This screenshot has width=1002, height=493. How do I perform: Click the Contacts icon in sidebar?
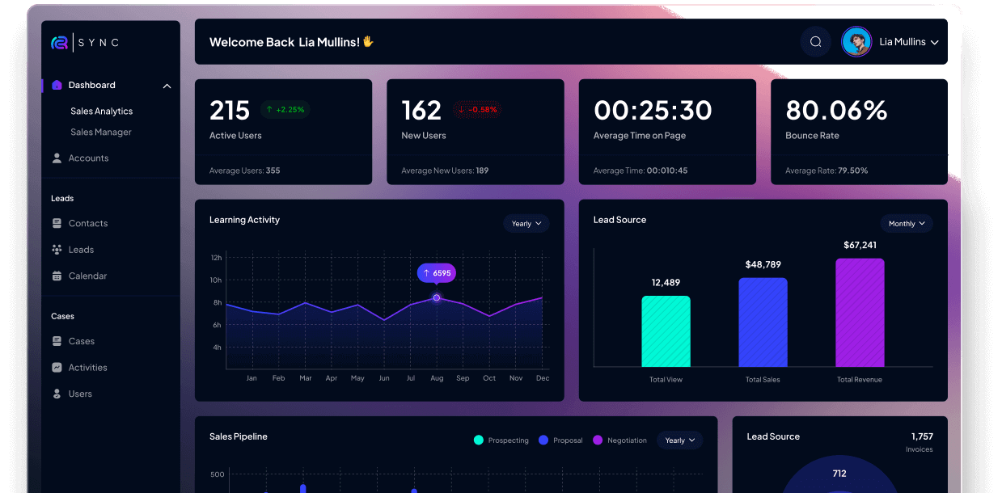click(x=57, y=223)
